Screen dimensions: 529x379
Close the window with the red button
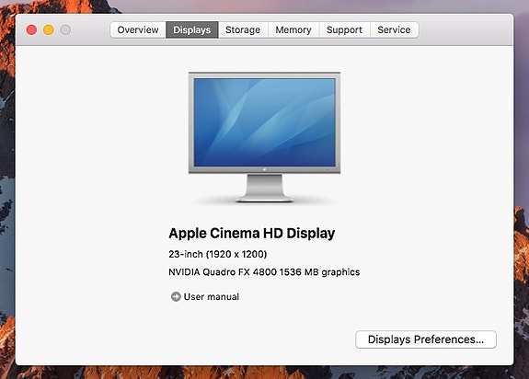click(31, 30)
